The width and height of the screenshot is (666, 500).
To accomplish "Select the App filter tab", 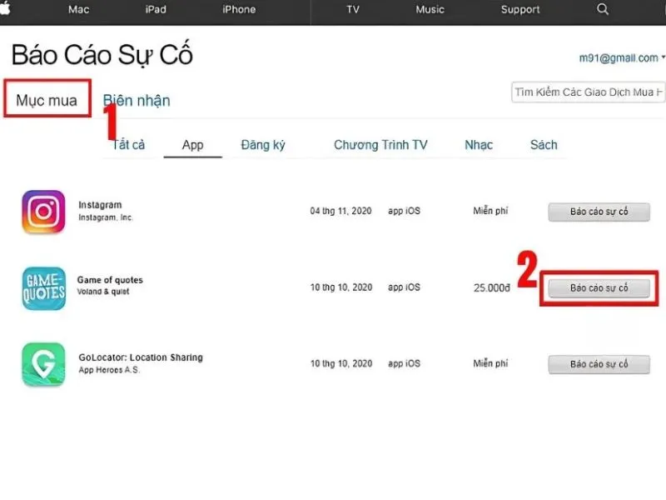I will [x=192, y=145].
